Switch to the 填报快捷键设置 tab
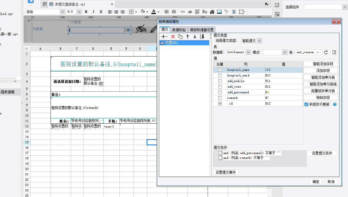Viewport: 348px width, 197px height. 202,30
